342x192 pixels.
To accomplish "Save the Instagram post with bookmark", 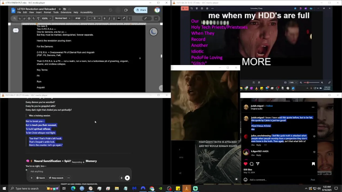I will pos(313,164).
